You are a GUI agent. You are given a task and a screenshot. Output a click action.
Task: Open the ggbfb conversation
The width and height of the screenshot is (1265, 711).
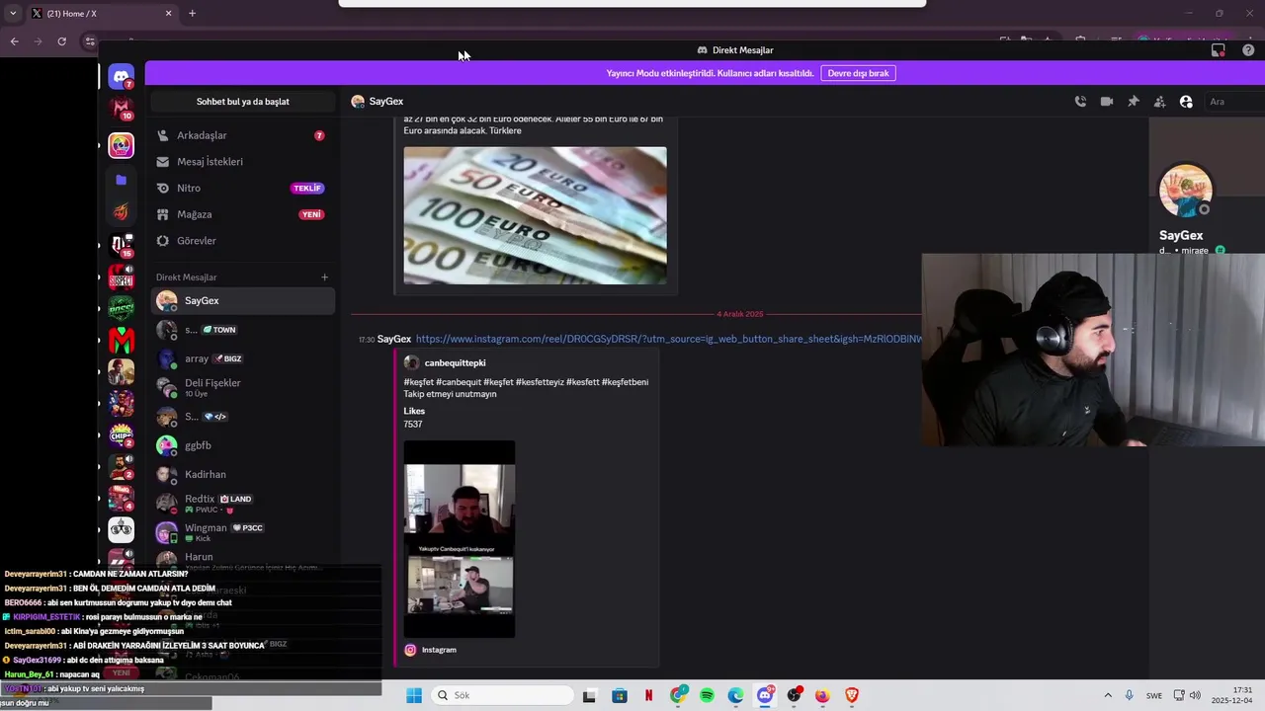pos(243,445)
